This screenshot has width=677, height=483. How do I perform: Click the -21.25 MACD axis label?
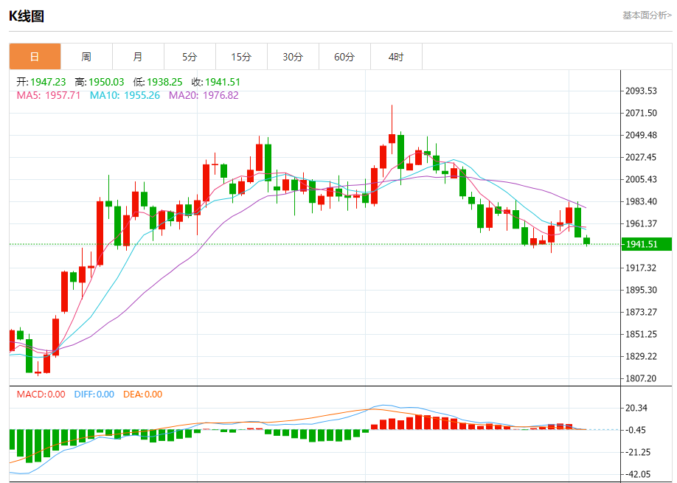pos(638,452)
